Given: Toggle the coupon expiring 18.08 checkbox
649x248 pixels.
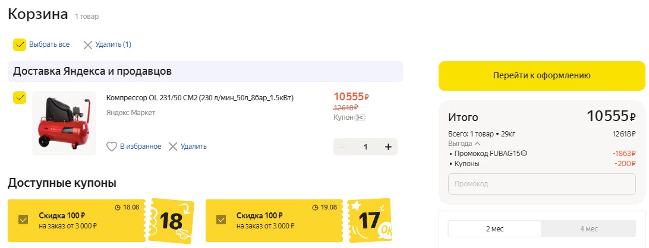Looking at the screenshot, I should pyautogui.click(x=23, y=220).
